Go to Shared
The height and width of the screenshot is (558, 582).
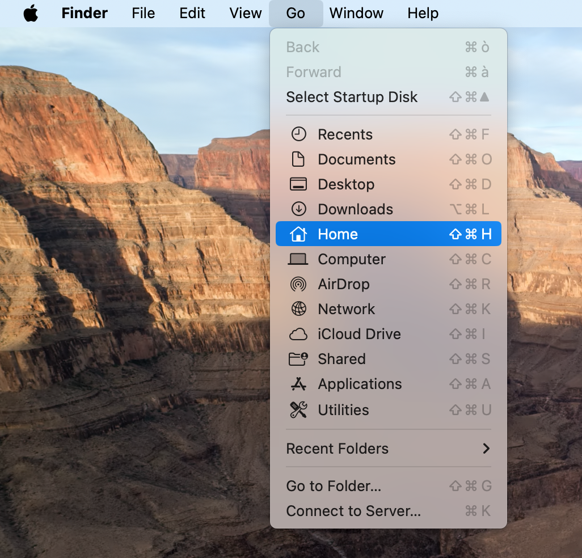coord(388,359)
